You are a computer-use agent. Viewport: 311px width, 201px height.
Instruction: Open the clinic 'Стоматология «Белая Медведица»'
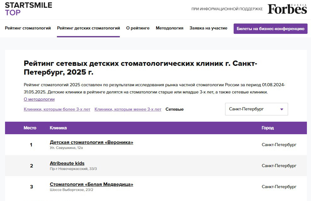[x=92, y=184]
